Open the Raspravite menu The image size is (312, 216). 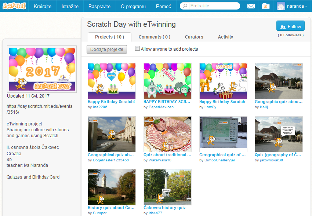coord(99,6)
